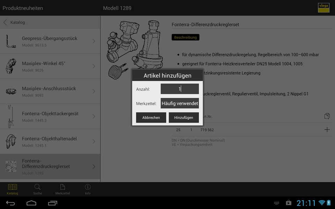Open the Katalog tab in bottom bar

pos(13,189)
